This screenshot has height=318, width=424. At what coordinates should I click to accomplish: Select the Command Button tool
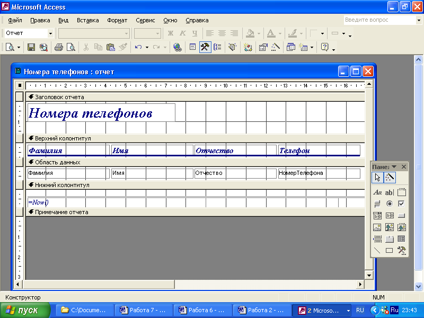402,216
